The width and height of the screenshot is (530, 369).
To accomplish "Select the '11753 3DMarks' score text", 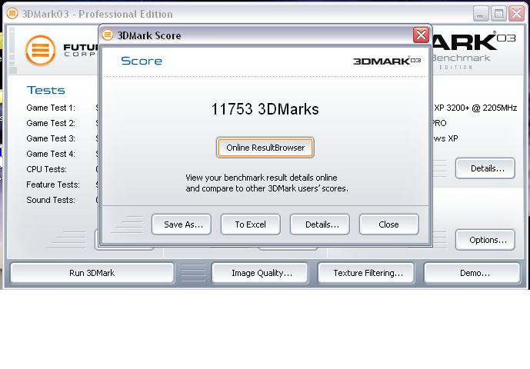I will (265, 109).
